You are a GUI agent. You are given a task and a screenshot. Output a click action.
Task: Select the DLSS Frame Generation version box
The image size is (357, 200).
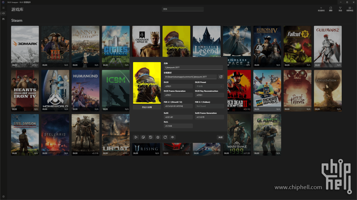point(178,95)
